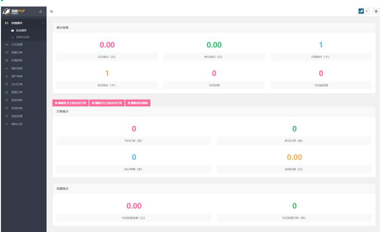Image resolution: width=380 pixels, height=232 pixels.
Task: Toggle the sidebar with the hamburger icon
Action: 51,11
